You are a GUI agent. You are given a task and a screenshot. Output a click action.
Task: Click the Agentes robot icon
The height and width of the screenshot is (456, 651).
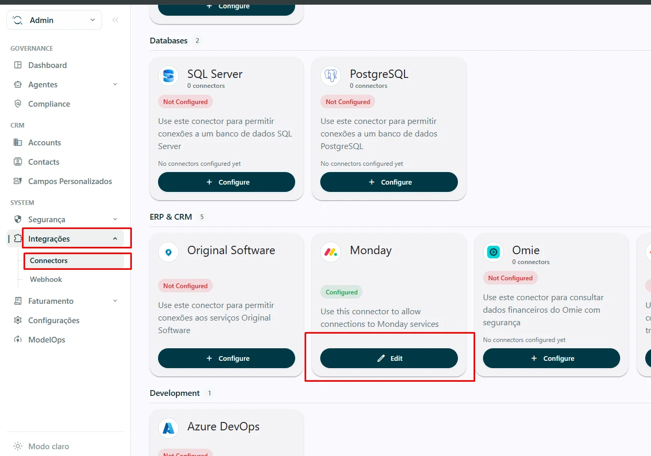click(18, 85)
